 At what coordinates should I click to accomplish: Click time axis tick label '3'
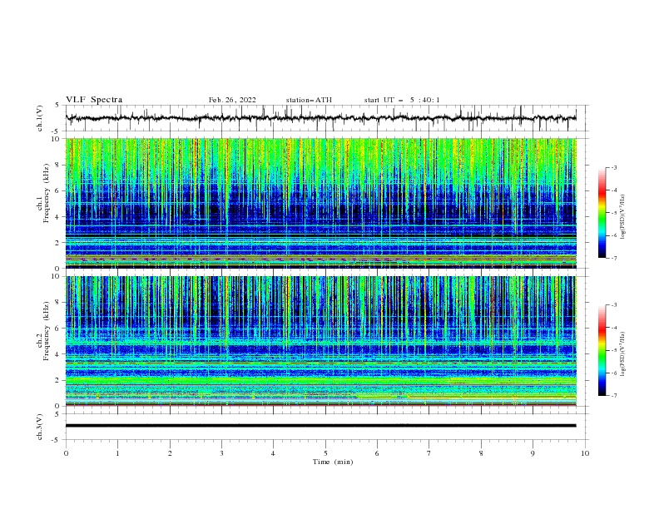pos(221,453)
